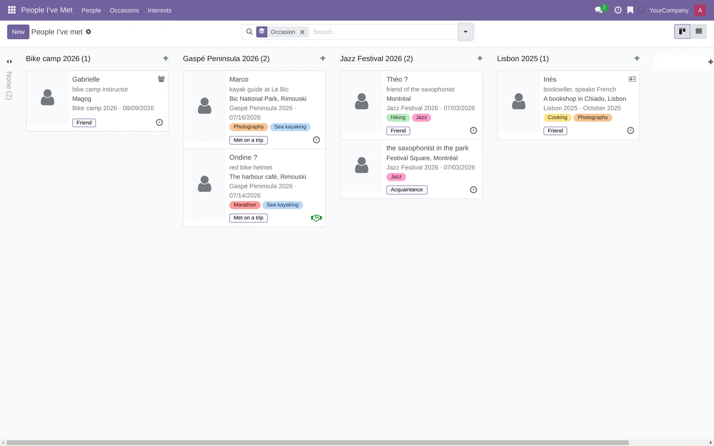Add a card to Gaspé Peninsula 2026
Screen dimensions: 714x446
click(323, 58)
